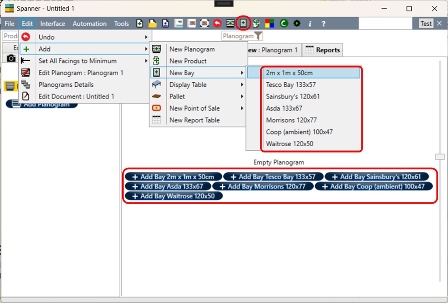Viewport: 448px width, 303px height.
Task: Click the vertical zoom slider handle at right
Action: coord(439,157)
